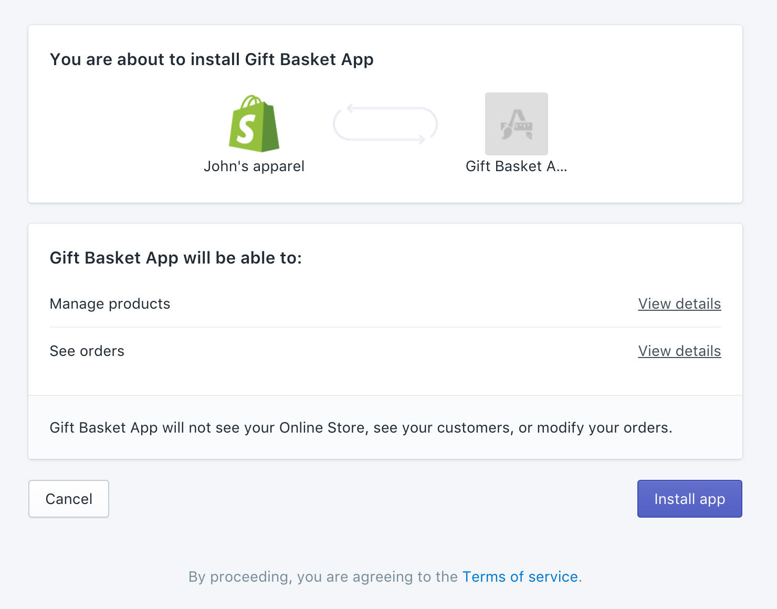
Task: Click the truncated Gift Basket A... app name
Action: click(x=516, y=166)
